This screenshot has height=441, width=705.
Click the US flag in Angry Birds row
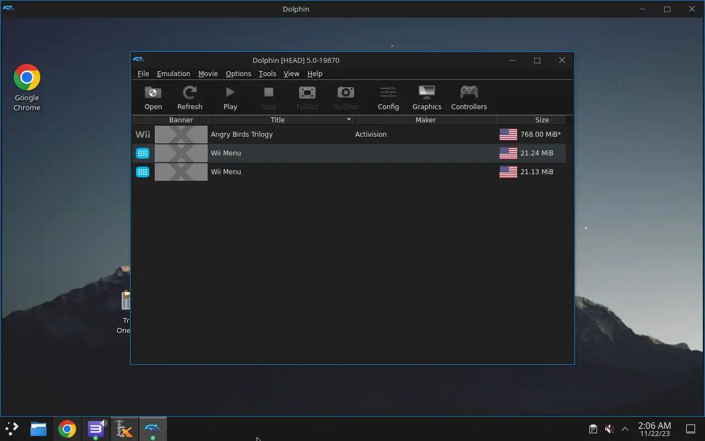[508, 135]
